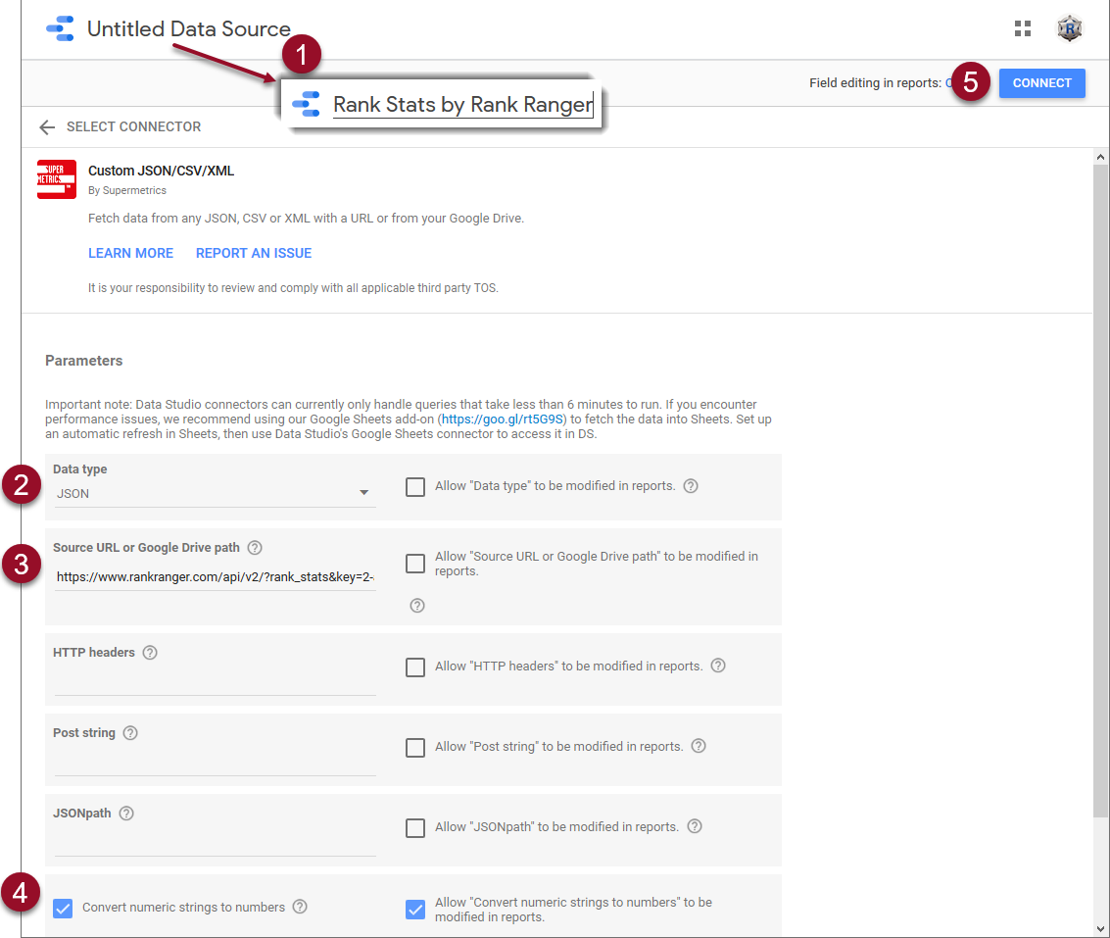Open help beside Allow HTTP headers option
The height and width of the screenshot is (938, 1110).
718,666
